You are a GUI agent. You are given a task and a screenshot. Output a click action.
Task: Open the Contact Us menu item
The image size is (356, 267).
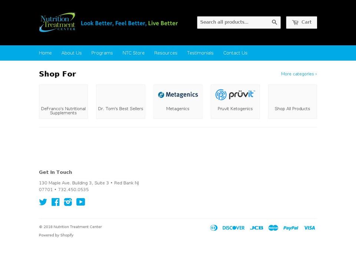coord(235,53)
